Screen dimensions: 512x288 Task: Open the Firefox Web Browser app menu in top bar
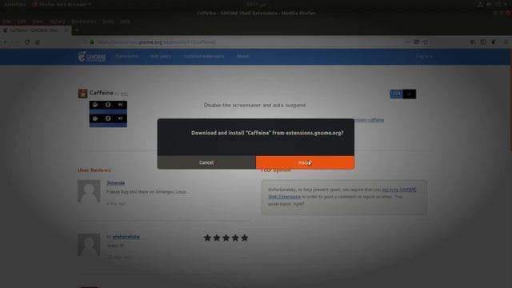[62, 4]
